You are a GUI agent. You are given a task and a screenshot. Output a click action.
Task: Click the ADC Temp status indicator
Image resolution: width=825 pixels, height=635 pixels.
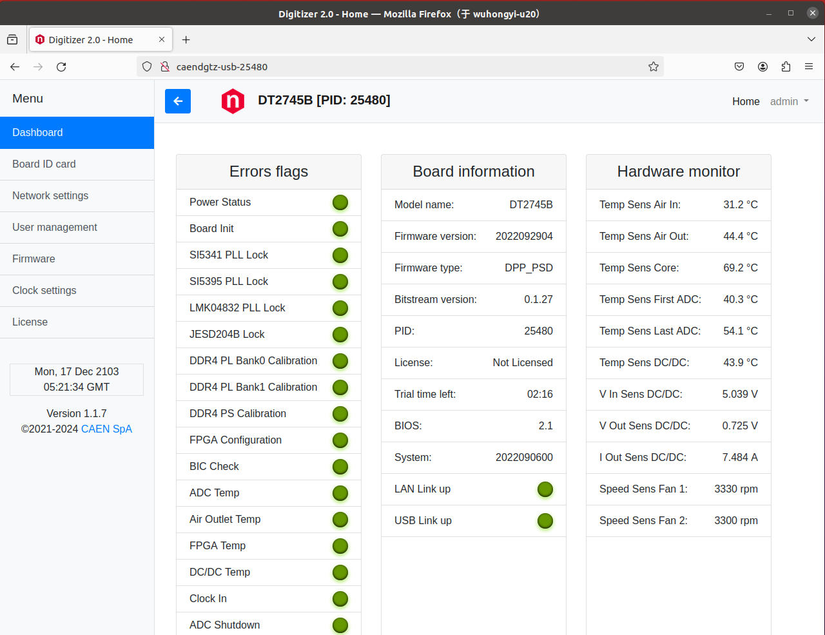(x=340, y=493)
